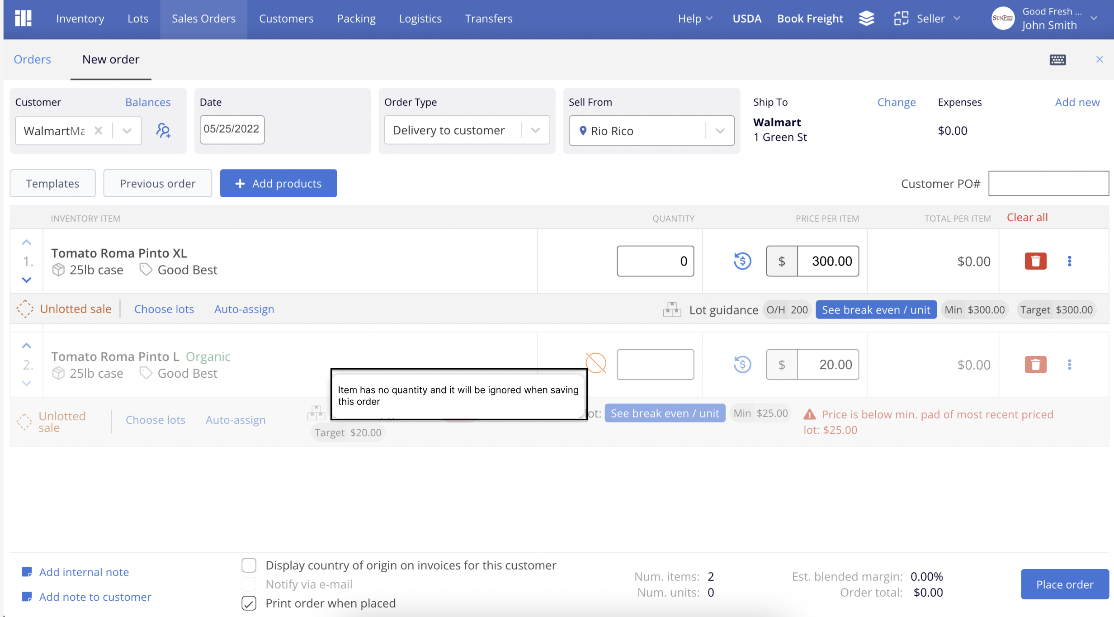This screenshot has height=617, width=1114.
Task: Open Book Freight
Action: tap(810, 19)
